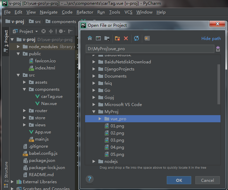This screenshot has width=228, height=190.
Task: Click the Hide path link
Action: click(x=211, y=39)
